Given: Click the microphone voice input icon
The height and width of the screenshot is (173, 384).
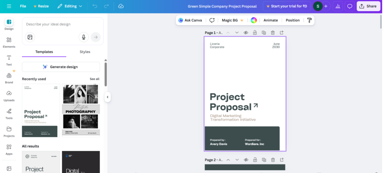Looking at the screenshot, I should pyautogui.click(x=84, y=37).
